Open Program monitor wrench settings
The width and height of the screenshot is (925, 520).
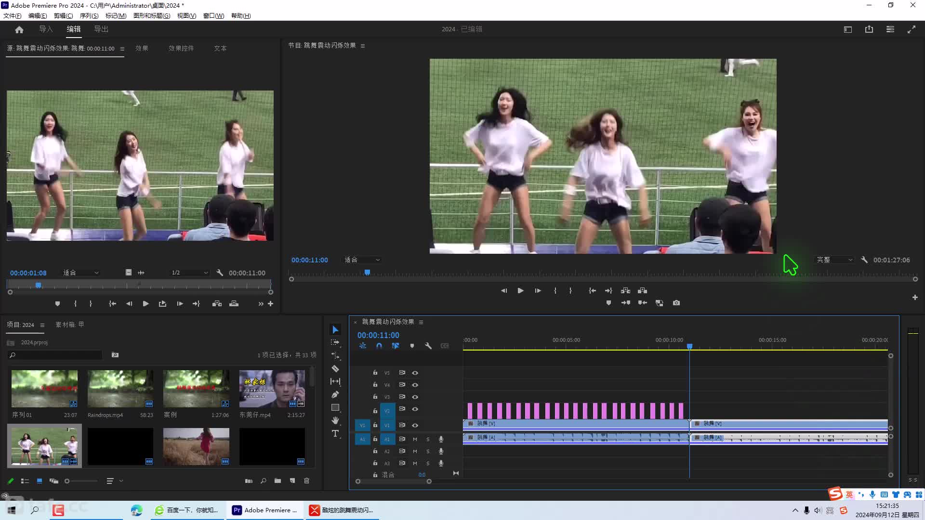(x=864, y=260)
